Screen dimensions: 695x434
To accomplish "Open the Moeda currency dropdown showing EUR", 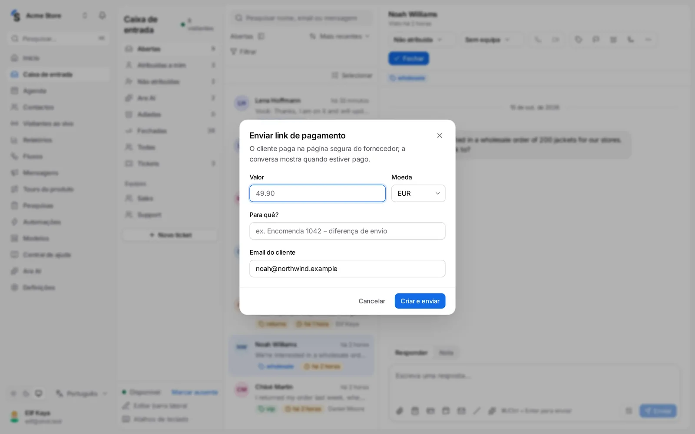I will [x=418, y=194].
